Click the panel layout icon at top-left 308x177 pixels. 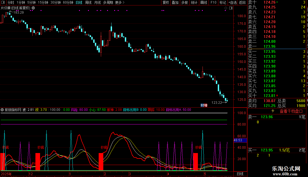tap(3, 2)
